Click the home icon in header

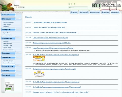(x=69, y=4)
